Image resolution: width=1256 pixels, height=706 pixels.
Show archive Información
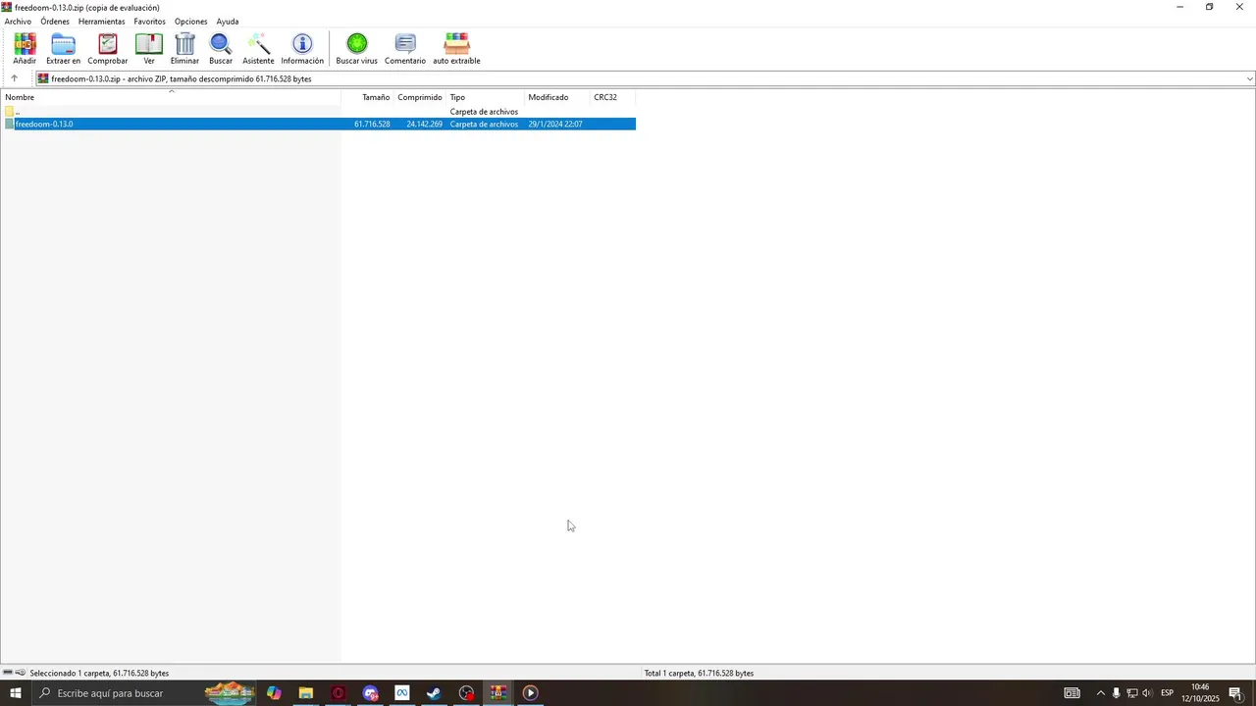(302, 49)
